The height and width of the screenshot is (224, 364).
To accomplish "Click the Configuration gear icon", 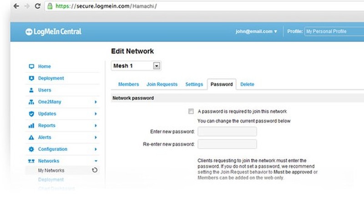I will click(x=31, y=149).
